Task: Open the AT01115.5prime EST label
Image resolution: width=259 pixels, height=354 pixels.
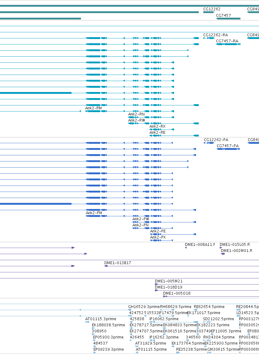Action: tap(151, 349)
